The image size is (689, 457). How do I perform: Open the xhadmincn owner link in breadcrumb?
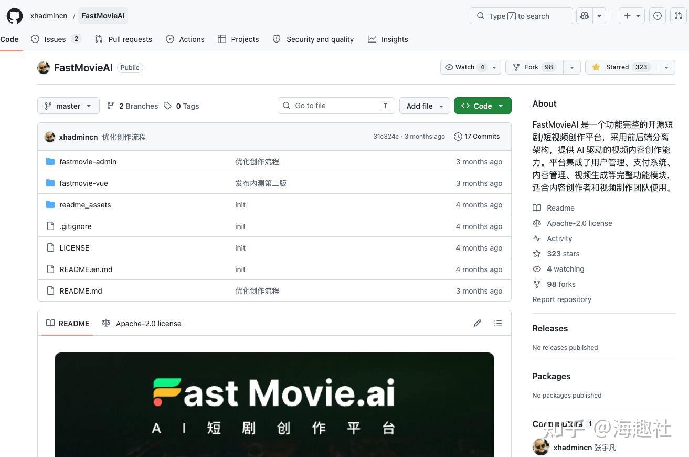[49, 16]
